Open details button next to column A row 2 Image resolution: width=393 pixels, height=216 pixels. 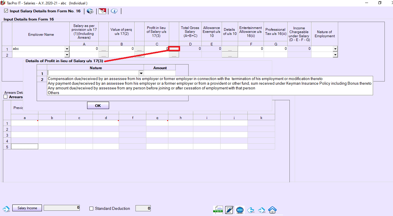click(x=104, y=55)
